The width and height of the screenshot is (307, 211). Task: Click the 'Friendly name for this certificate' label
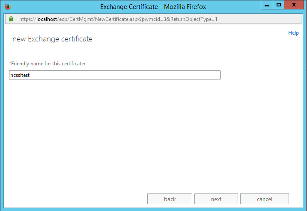47,64
